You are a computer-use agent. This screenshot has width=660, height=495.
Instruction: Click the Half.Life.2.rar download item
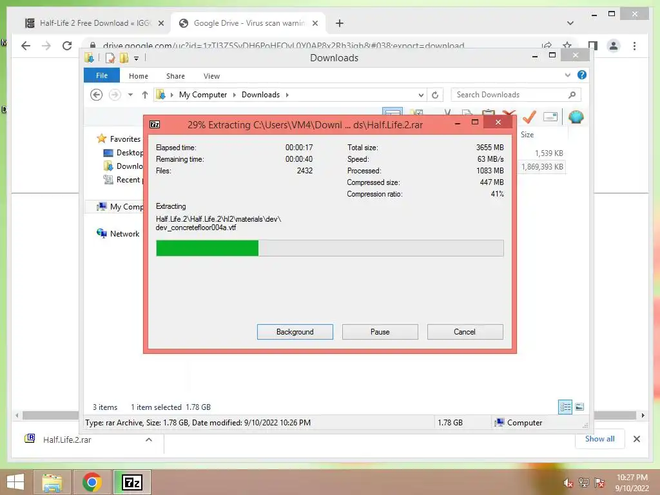pyautogui.click(x=67, y=440)
